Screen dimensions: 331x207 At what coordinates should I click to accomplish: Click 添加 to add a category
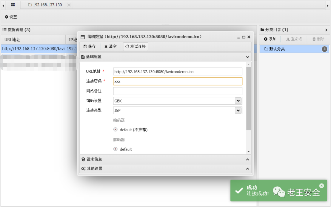270,39
